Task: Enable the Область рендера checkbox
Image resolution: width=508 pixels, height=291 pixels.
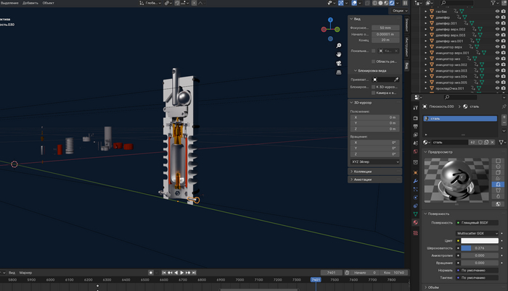Action: [374, 61]
